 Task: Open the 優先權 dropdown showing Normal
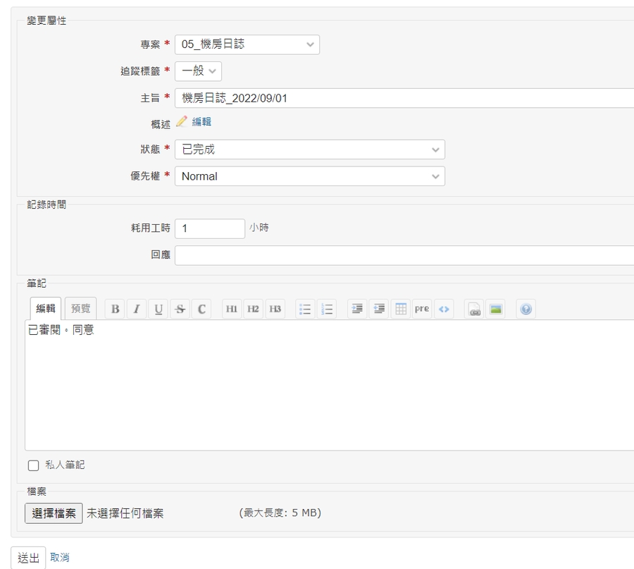point(309,176)
